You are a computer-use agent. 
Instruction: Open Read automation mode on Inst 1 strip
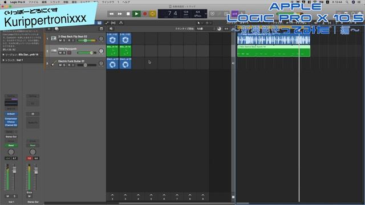pyautogui.click(x=11, y=146)
